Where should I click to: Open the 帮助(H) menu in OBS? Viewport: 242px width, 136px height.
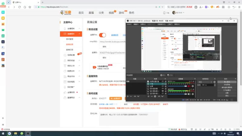tap(177, 24)
